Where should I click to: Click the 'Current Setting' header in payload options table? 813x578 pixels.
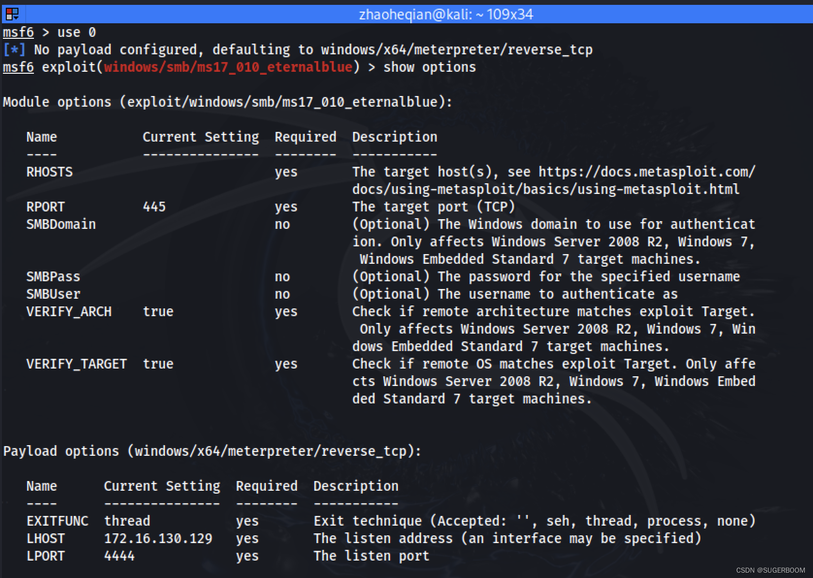tap(162, 486)
